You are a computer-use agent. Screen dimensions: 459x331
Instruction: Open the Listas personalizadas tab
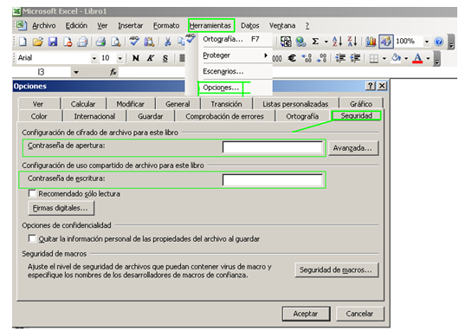pos(295,104)
